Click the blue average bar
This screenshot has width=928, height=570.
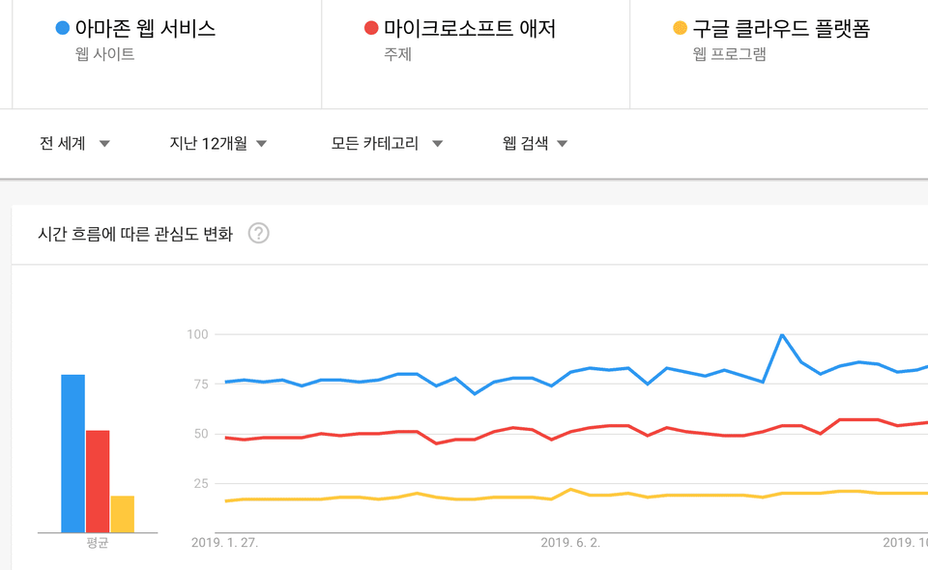point(72,453)
